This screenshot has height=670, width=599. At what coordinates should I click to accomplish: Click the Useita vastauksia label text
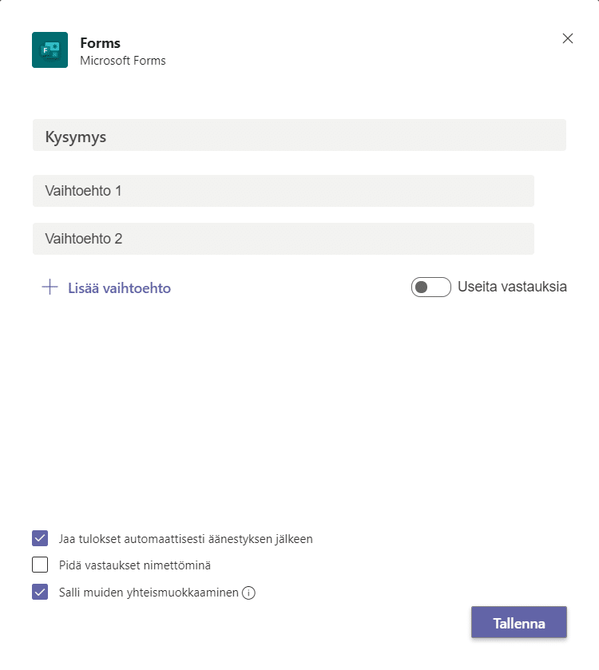pos(511,287)
